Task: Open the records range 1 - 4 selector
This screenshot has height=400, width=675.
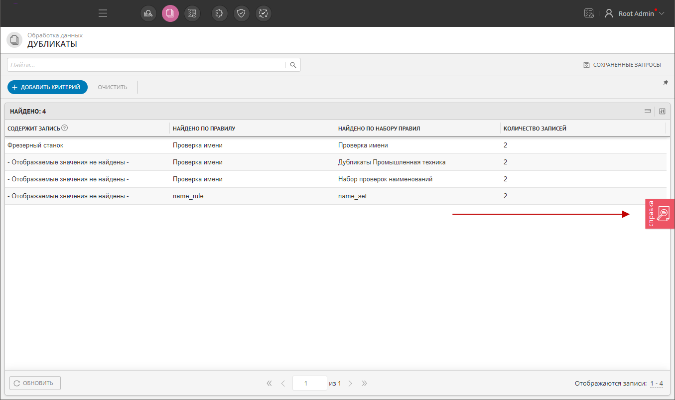Action: [656, 384]
